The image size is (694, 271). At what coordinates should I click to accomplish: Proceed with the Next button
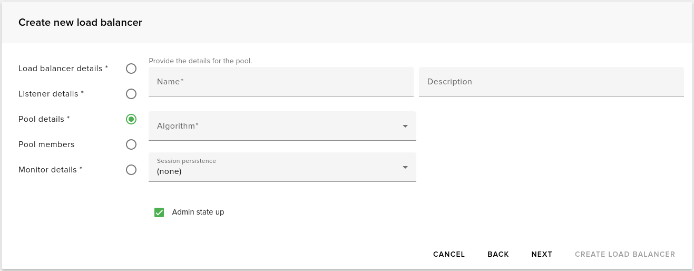[542, 254]
